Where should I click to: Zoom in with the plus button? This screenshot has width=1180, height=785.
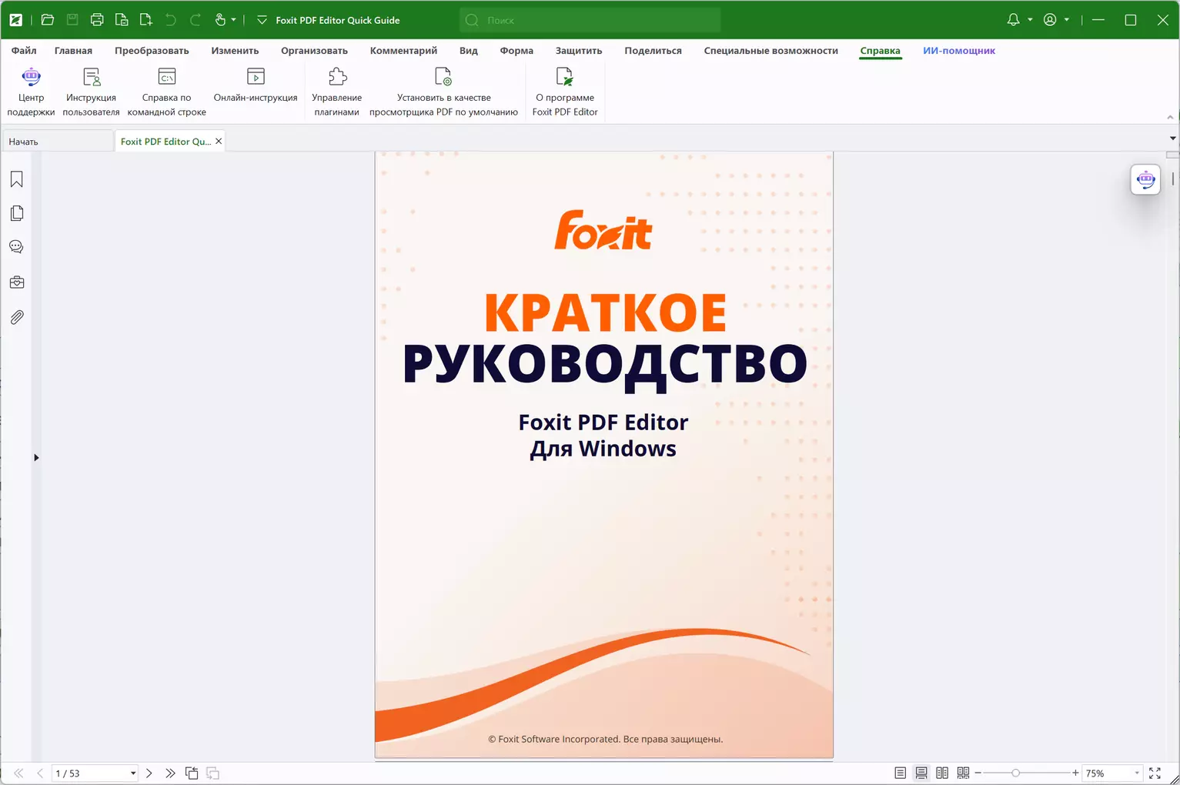click(1075, 773)
